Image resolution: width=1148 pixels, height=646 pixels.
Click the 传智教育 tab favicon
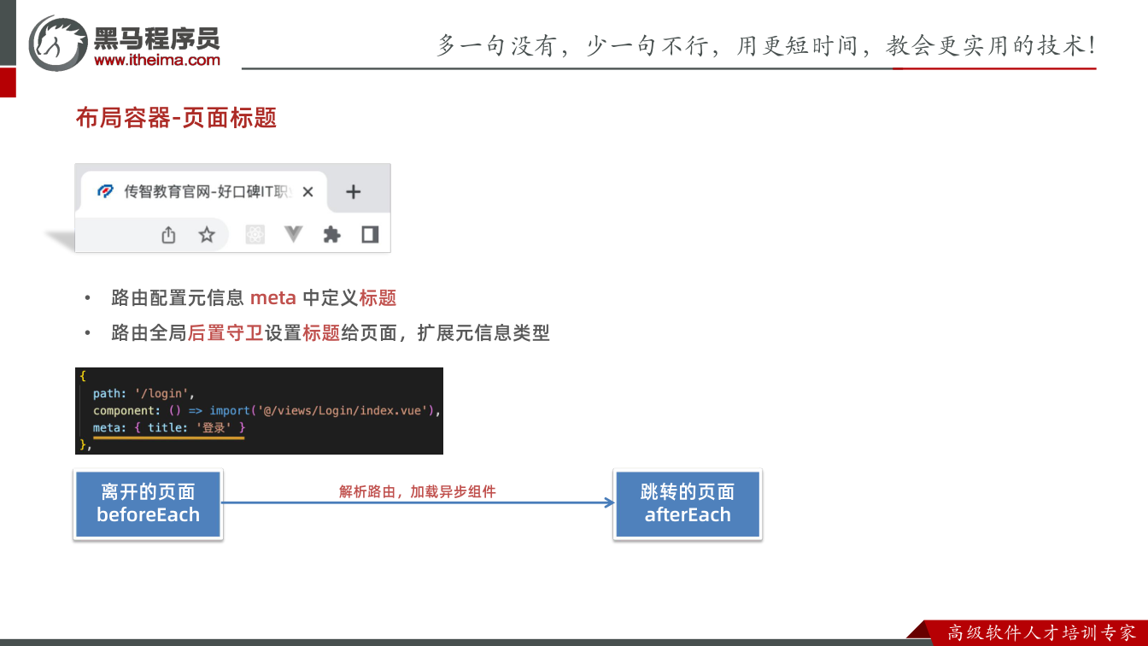click(x=105, y=191)
